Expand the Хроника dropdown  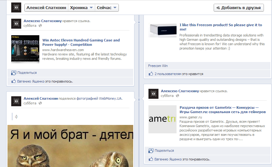coord(81,7)
